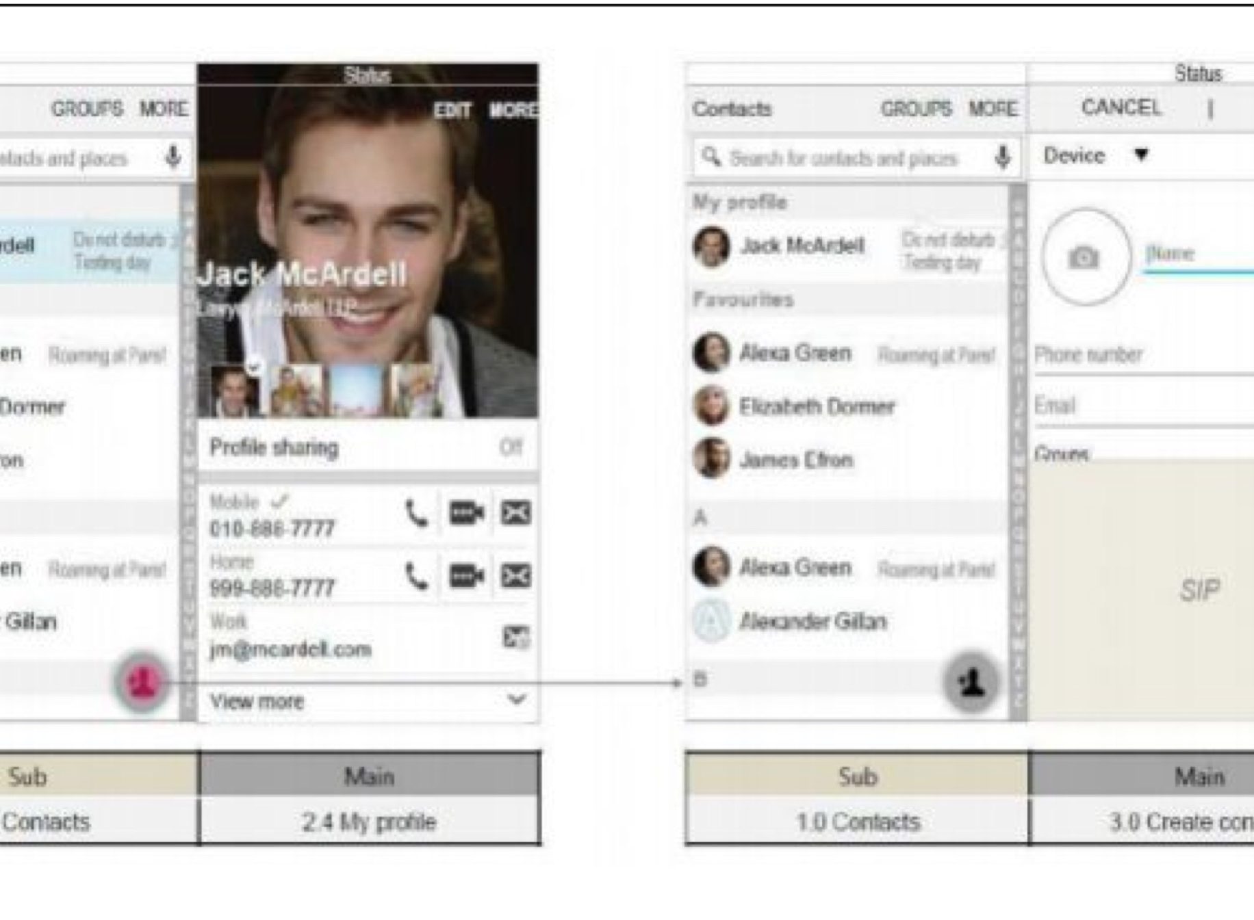Send message to the Home number
Image resolution: width=1254 pixels, height=920 pixels.
click(x=515, y=576)
